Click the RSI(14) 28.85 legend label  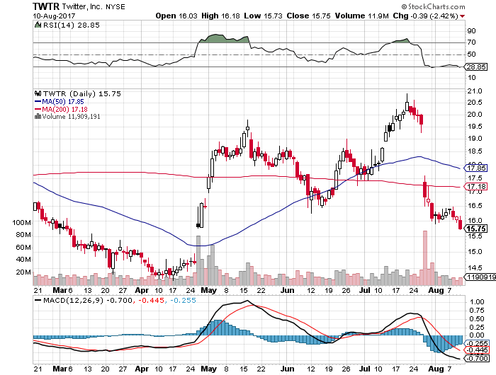pyautogui.click(x=71, y=25)
